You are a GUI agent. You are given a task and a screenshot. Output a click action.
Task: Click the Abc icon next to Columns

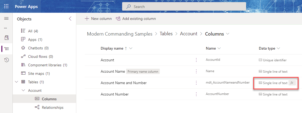(x=37, y=99)
